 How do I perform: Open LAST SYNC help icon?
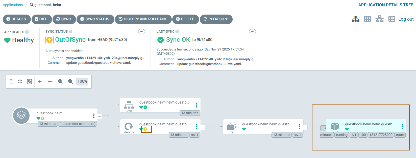click(x=177, y=31)
